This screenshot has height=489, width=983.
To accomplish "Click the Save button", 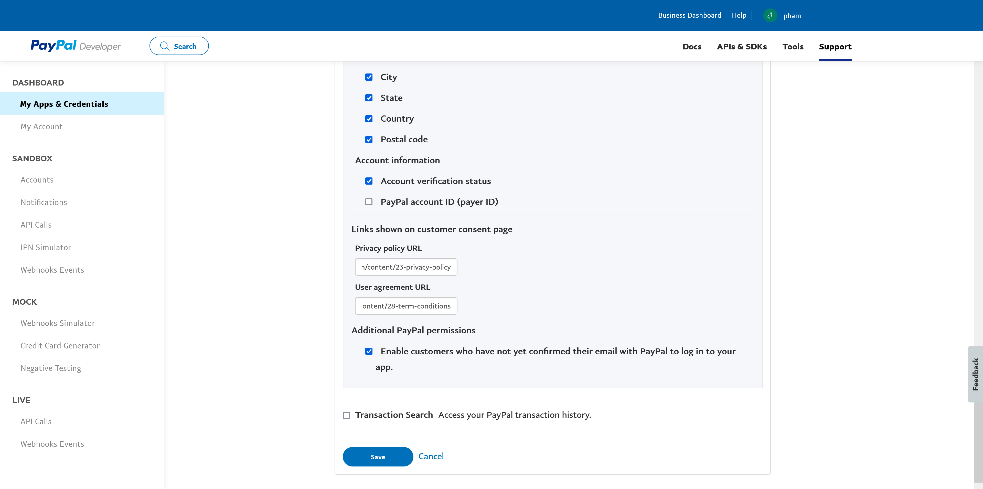I will click(x=378, y=456).
